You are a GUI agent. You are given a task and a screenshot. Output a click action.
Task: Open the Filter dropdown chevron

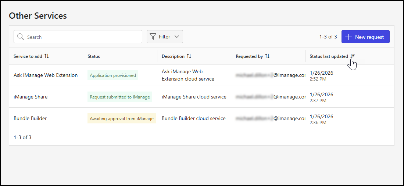pyautogui.click(x=177, y=37)
